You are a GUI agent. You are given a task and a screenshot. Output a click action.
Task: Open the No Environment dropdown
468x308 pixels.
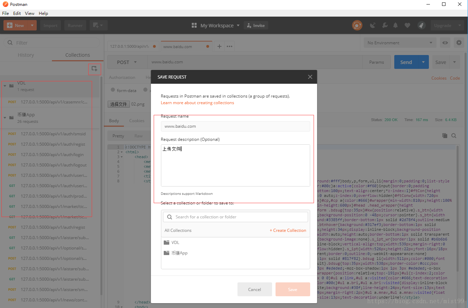(x=400, y=43)
